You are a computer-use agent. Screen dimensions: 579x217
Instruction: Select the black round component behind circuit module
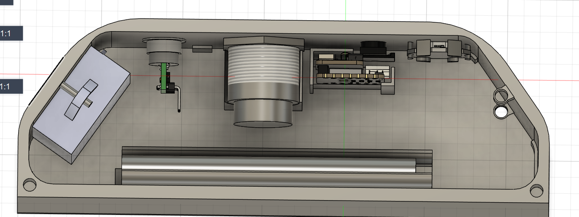(x=373, y=48)
